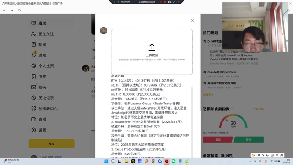
Task: Open WeChat from the taskbar
Action: [x=174, y=161]
